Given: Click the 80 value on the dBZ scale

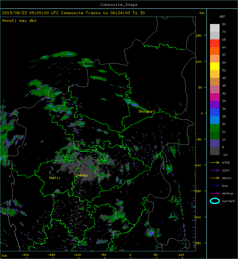Looking at the screenshot, I should 224,24.
